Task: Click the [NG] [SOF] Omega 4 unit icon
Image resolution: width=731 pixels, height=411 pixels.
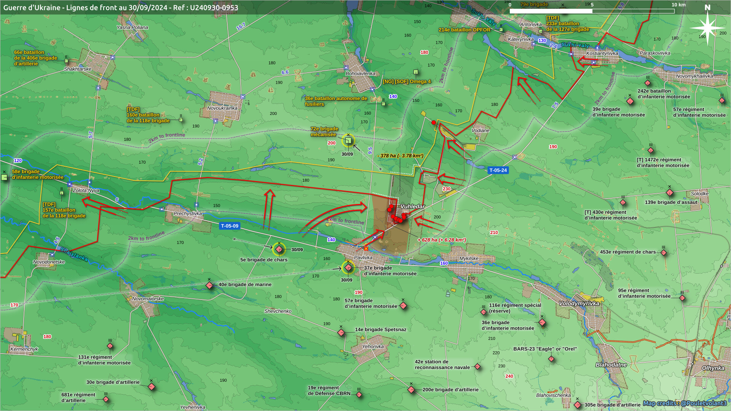Action: pos(416,72)
